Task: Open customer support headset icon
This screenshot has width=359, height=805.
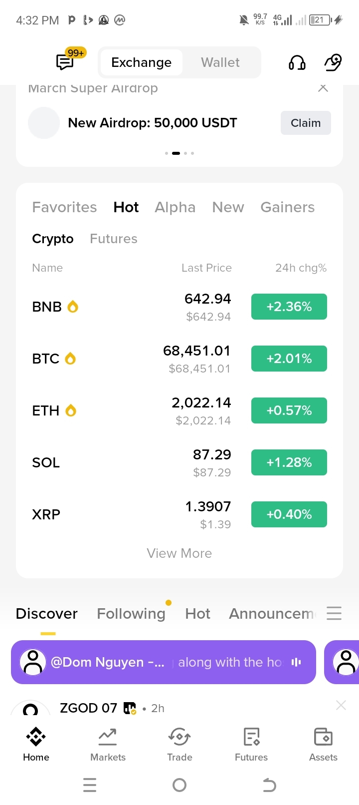Action: click(297, 62)
